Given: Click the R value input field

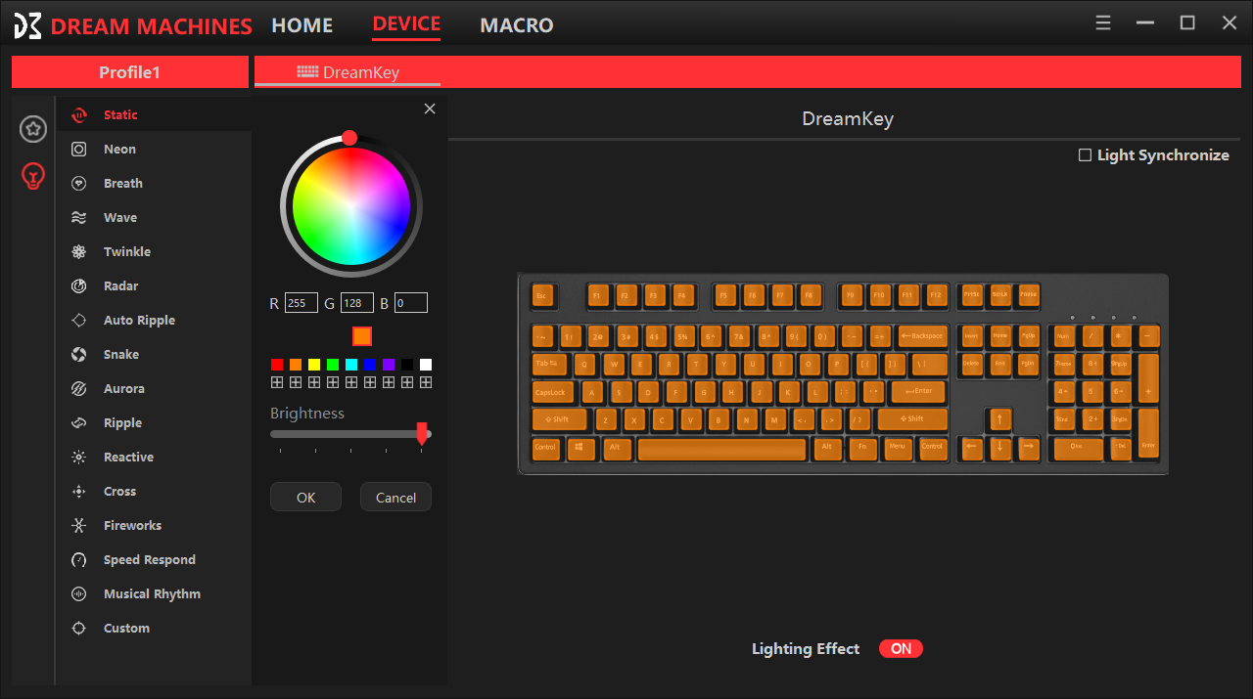Looking at the screenshot, I should pyautogui.click(x=302, y=303).
